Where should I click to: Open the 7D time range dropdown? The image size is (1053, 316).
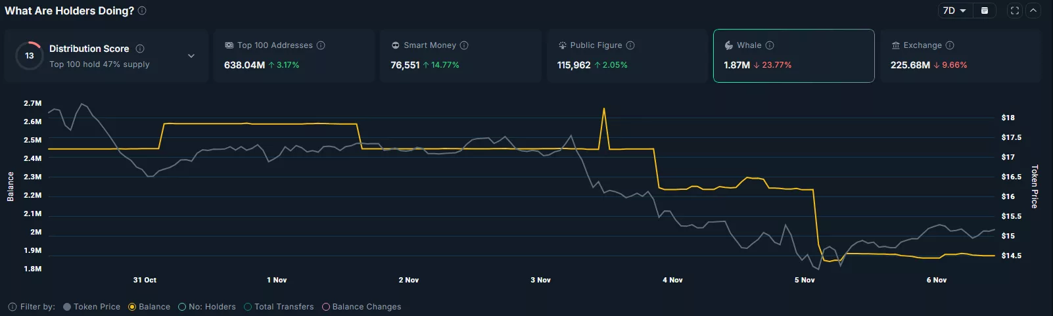point(954,11)
